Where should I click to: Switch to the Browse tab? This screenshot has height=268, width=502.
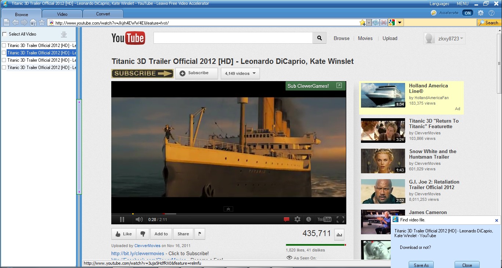tap(22, 14)
